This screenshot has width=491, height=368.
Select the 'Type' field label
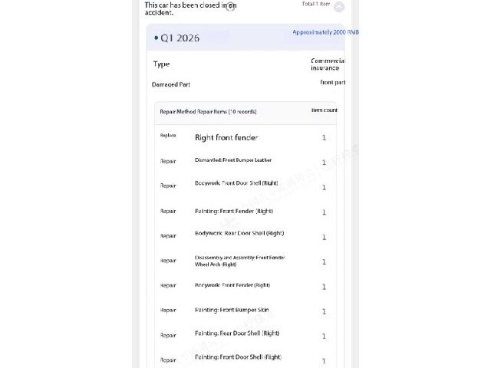tap(162, 64)
